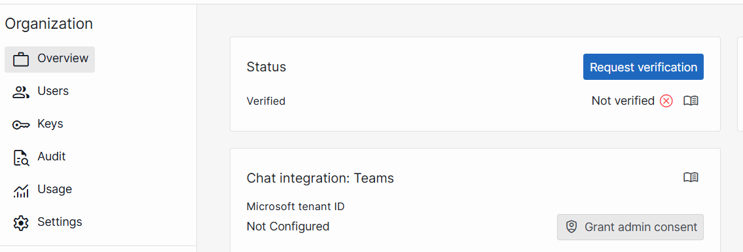Go to the Users section

point(53,91)
